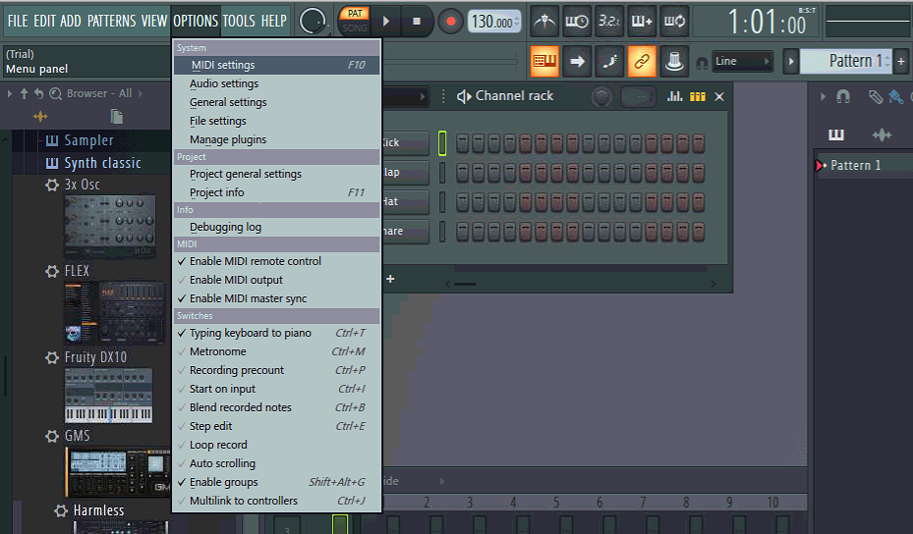Click the 3x Osc plugin thumbnail
Viewport: 913px width, 534px height.
pyautogui.click(x=109, y=227)
